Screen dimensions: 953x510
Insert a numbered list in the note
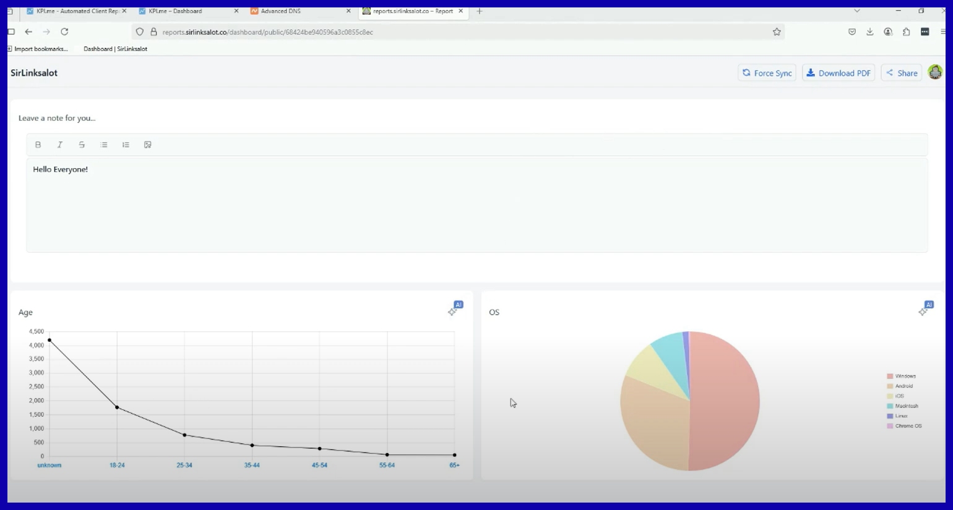click(x=126, y=145)
